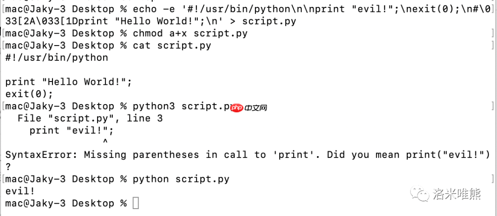
Task: Click the python3 script.py command text
Action: tap(180, 106)
